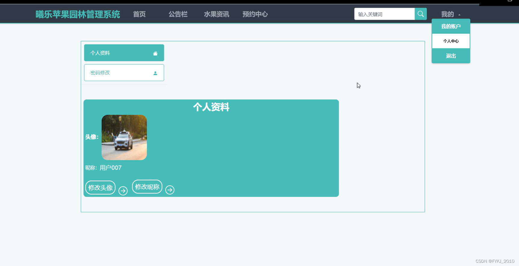Switch to the 个人资料 sidebar tab

(124, 53)
